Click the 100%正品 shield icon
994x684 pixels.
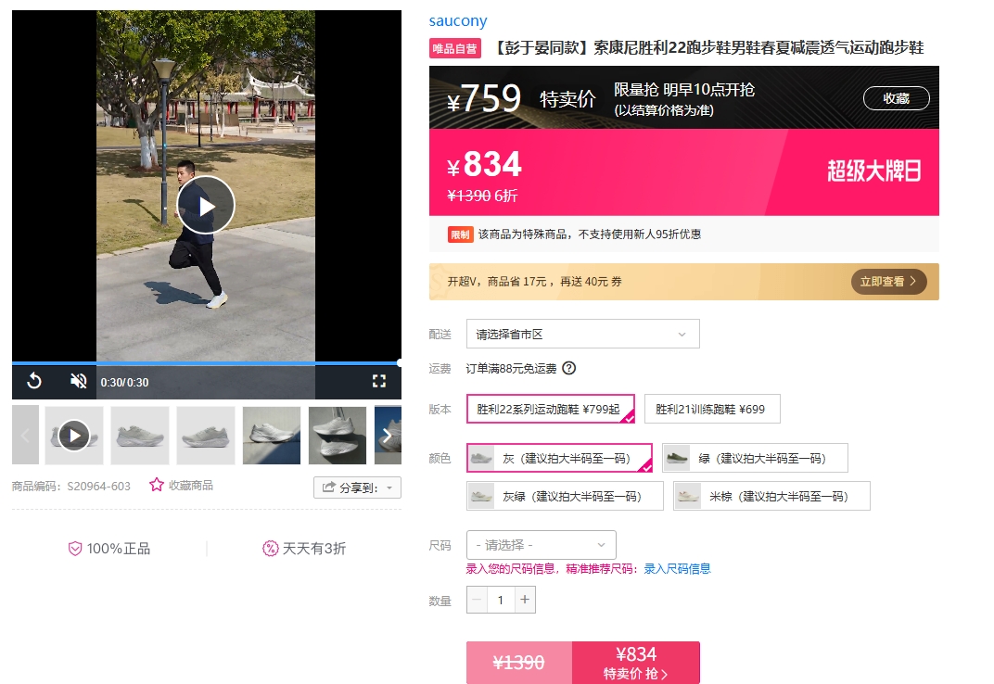[x=75, y=549]
